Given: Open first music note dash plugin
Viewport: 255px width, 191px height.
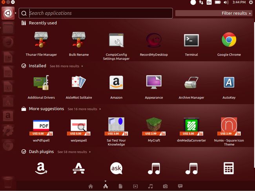Looking at the screenshot, I should (154, 169).
